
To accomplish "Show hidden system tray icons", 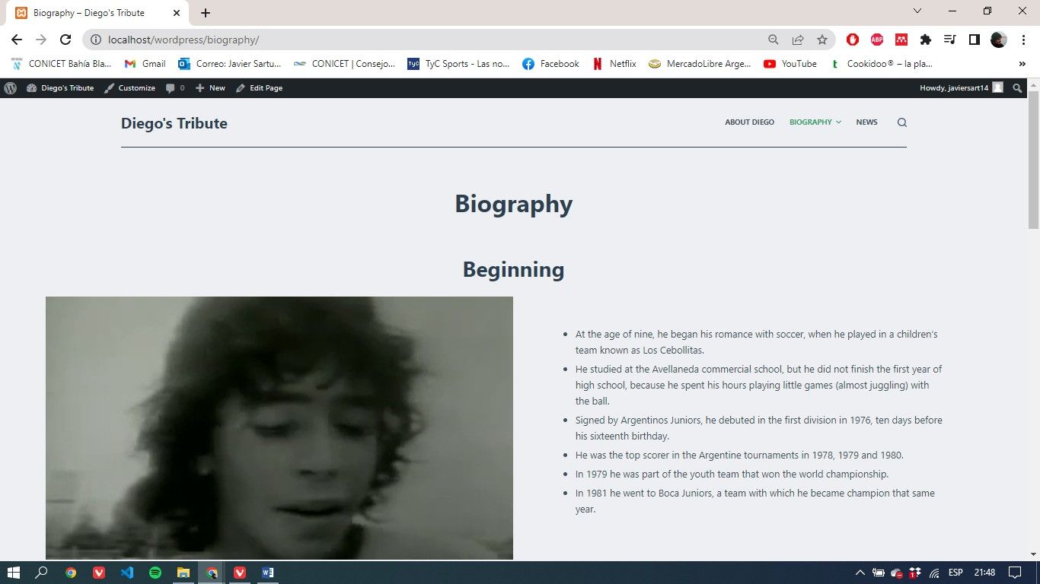I will click(x=860, y=573).
